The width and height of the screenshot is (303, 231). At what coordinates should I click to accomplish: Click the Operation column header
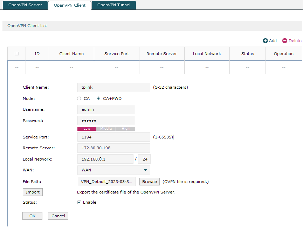coord(283,54)
